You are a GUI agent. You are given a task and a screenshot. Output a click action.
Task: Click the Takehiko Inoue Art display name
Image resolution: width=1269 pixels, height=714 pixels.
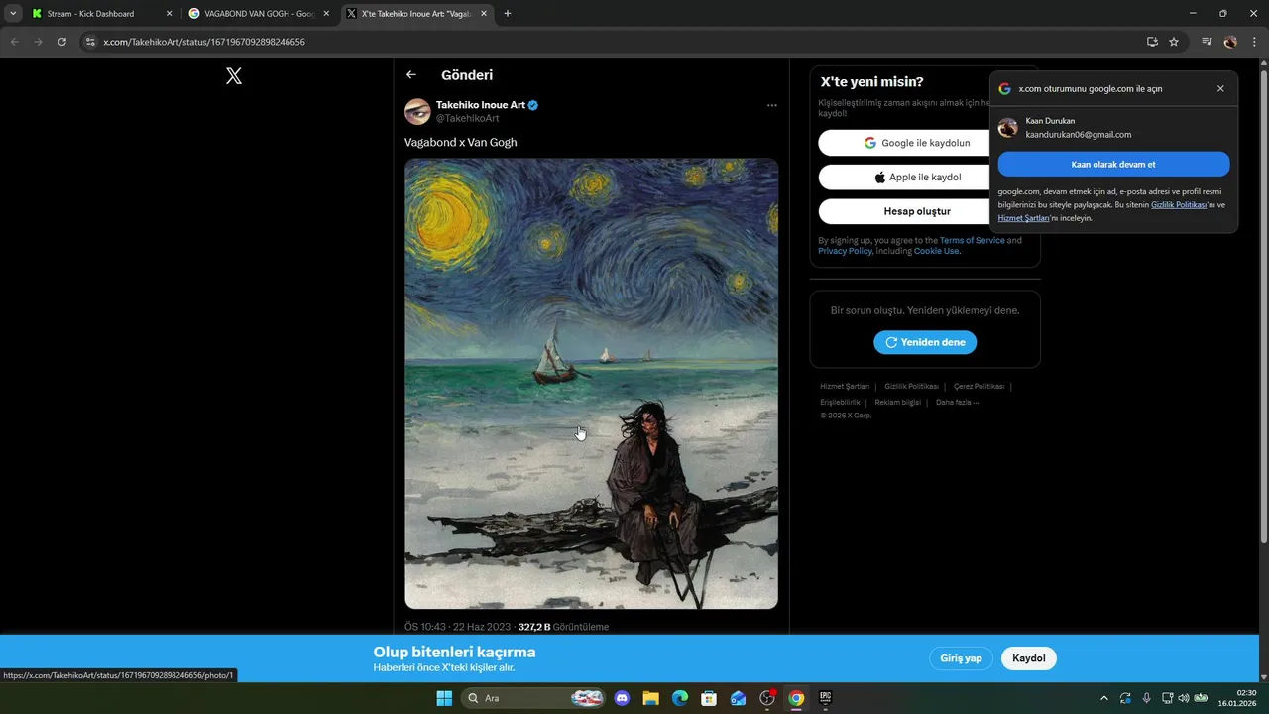point(481,105)
